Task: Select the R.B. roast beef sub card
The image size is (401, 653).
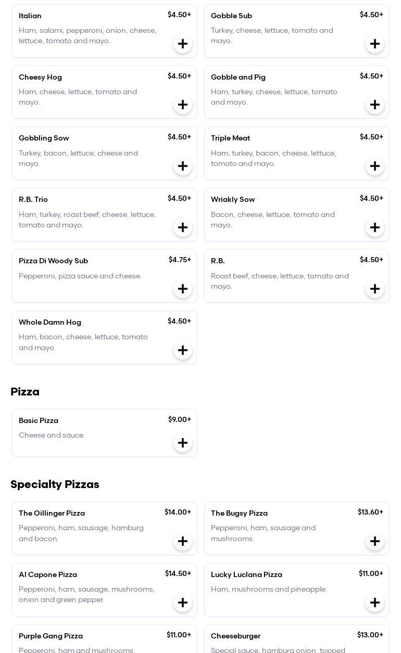Action: [x=281, y=276]
